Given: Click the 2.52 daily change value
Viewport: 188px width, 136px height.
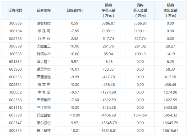Looking at the screenshot, I should [75, 39].
